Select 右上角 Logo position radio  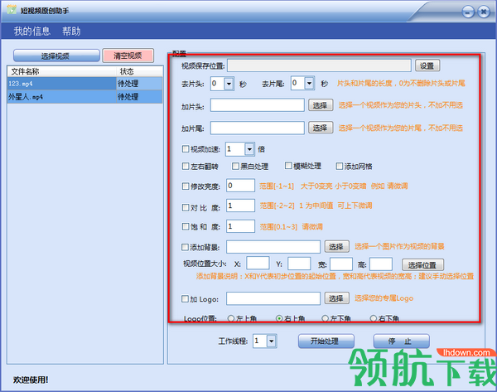[279, 317]
